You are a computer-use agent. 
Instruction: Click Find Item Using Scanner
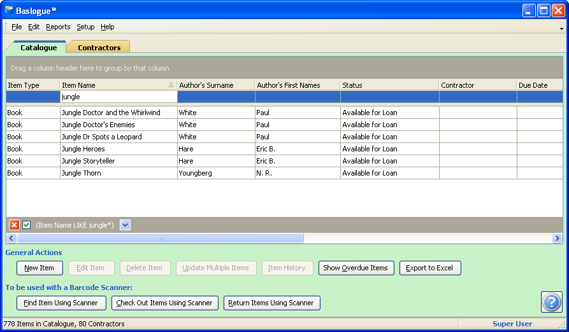point(61,303)
